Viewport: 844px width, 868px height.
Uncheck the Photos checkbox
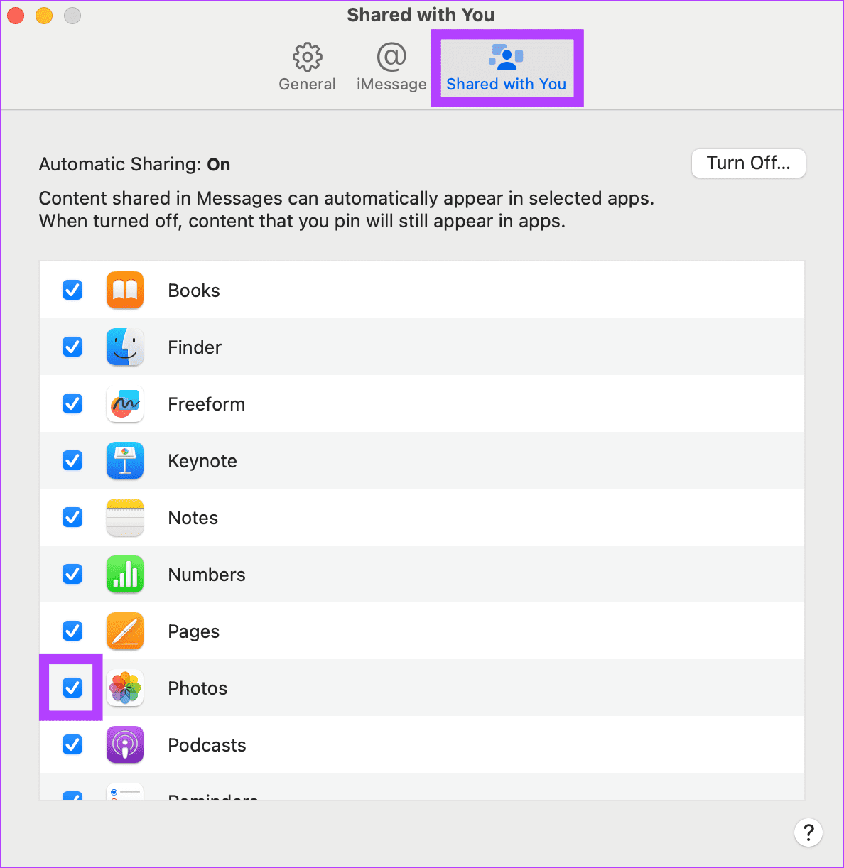[72, 688]
